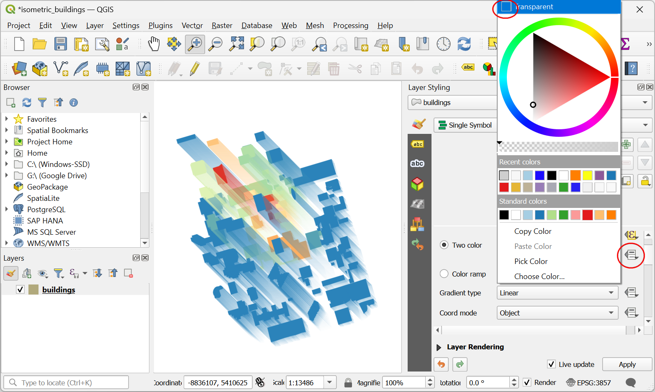Expand the Layer Rendering section
The image size is (655, 392).
439,347
